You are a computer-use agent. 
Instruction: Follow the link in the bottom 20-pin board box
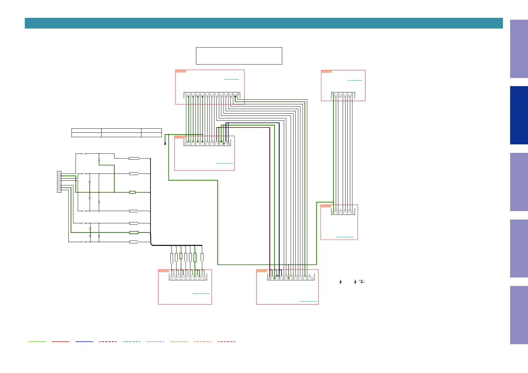point(309,301)
